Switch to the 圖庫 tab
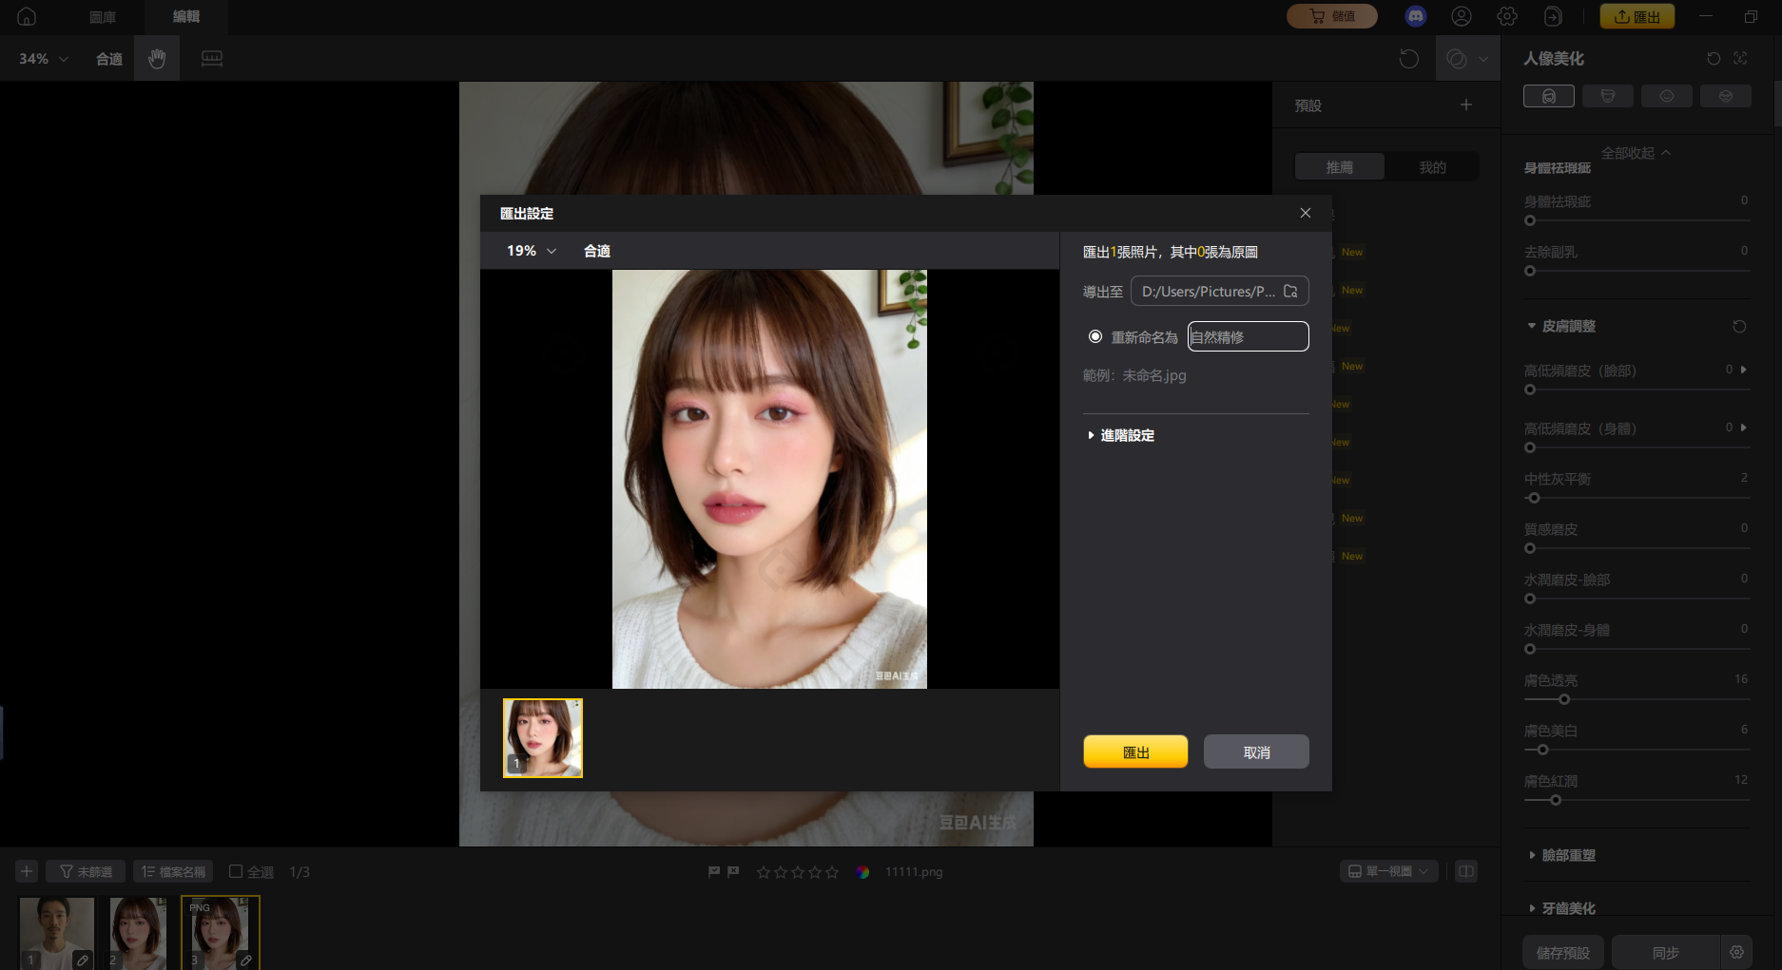Screen dimensions: 1782x970 coord(102,16)
